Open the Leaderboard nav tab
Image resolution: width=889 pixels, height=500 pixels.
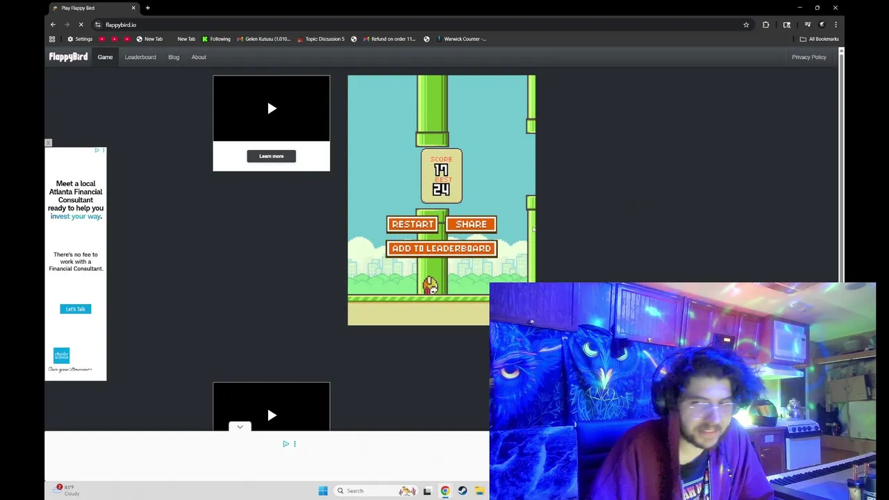tap(140, 57)
